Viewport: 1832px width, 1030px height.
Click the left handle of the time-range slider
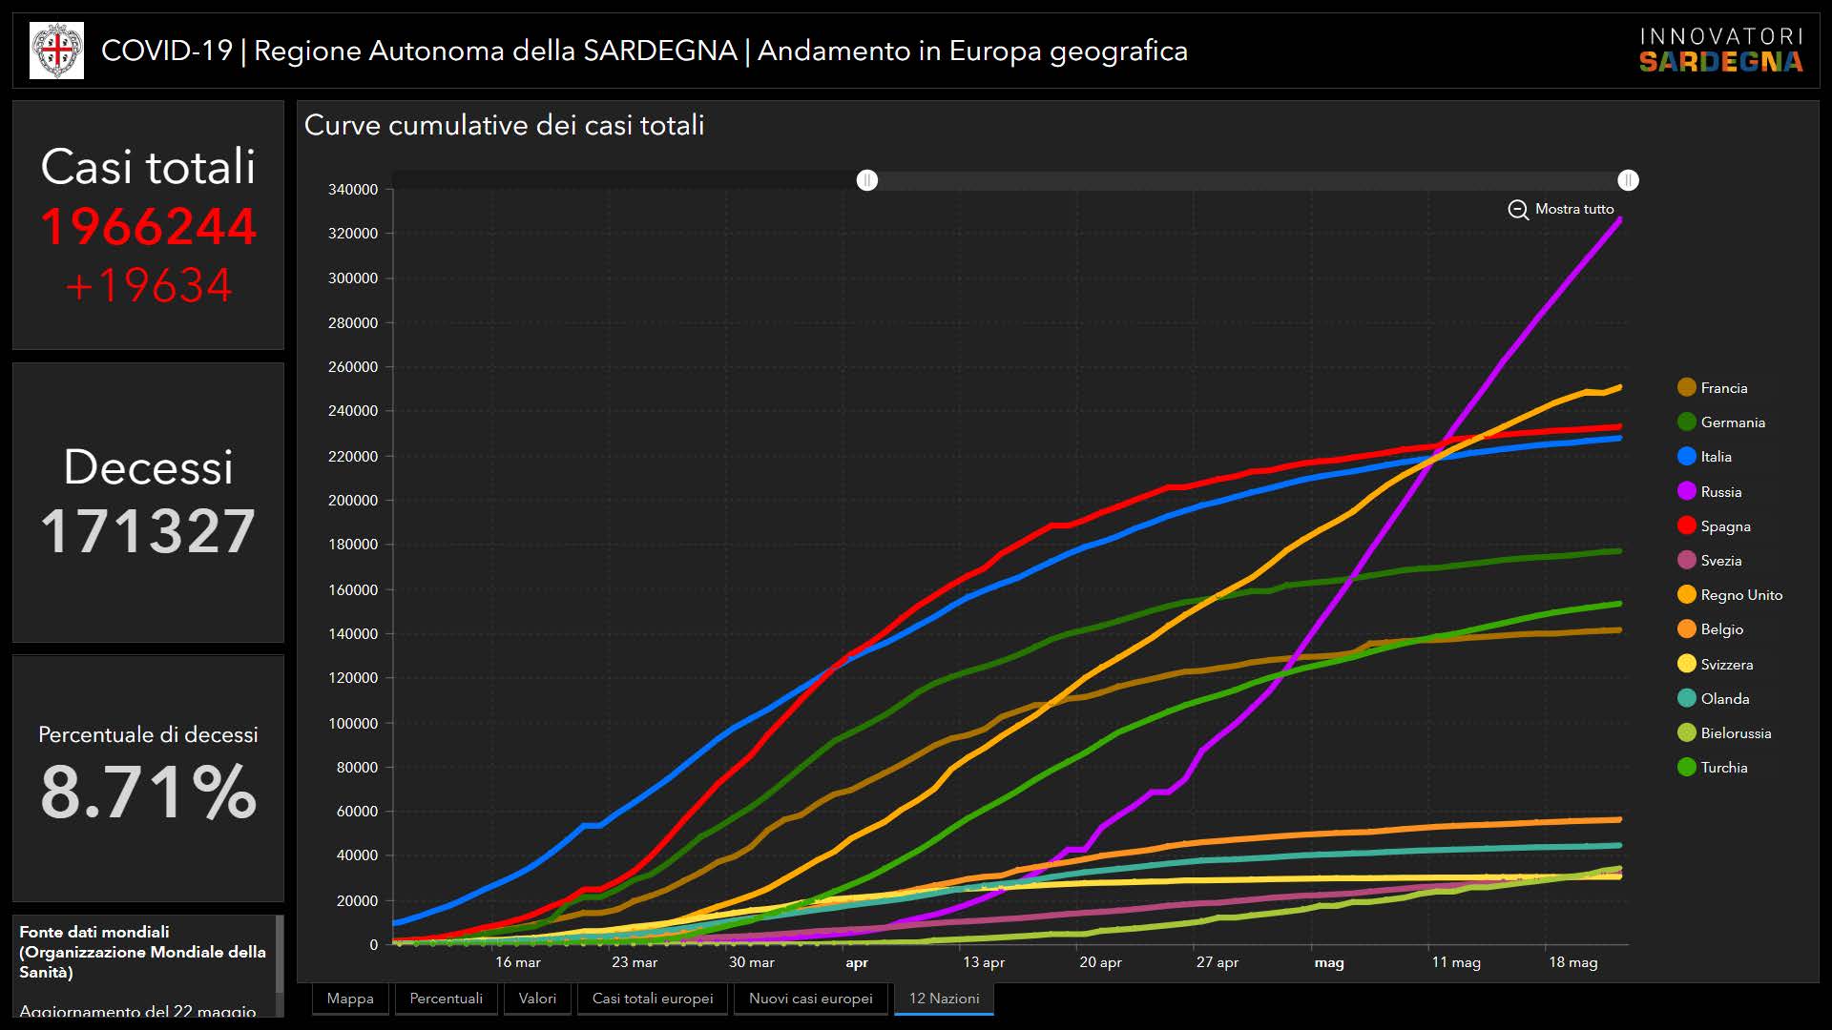pos(866,180)
